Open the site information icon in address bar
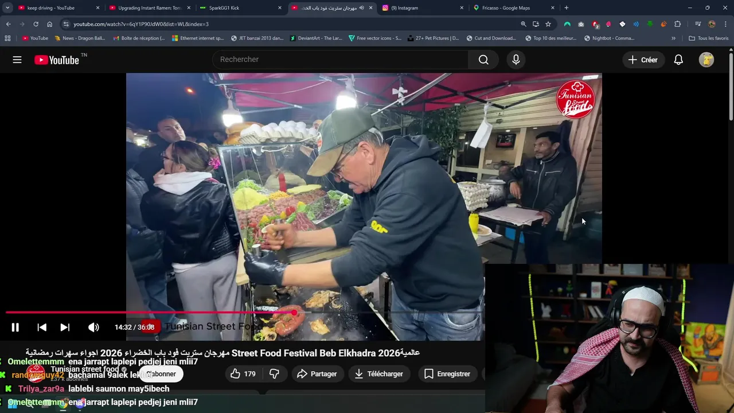 pos(66,24)
